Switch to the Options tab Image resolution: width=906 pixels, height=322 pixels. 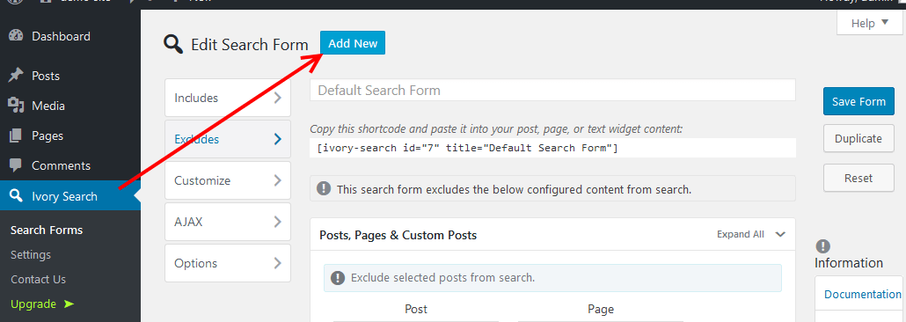tap(228, 263)
